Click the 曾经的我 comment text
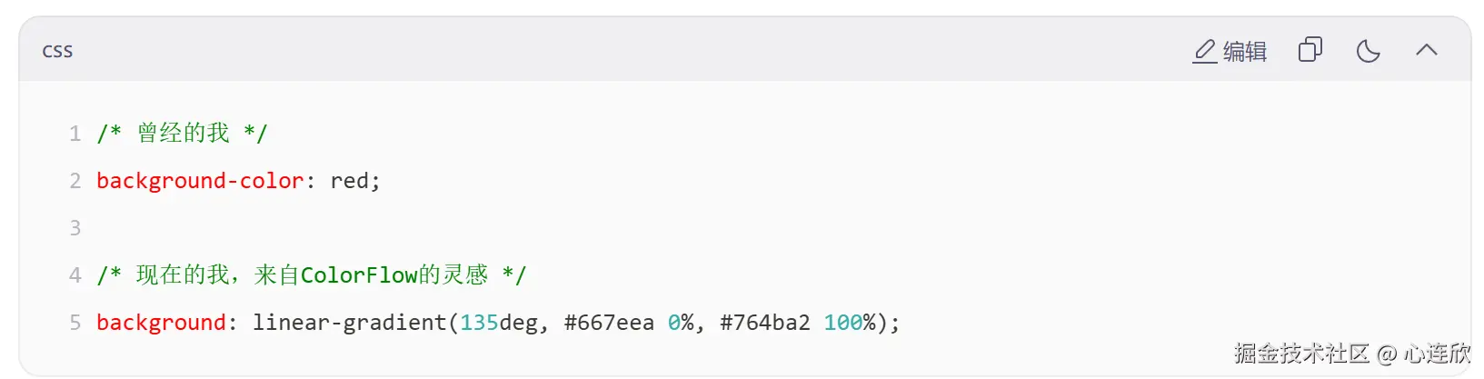This screenshot has height=379, width=1484. click(x=183, y=134)
